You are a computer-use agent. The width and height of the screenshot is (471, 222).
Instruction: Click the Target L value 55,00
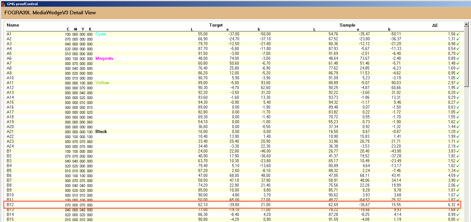coord(203,34)
